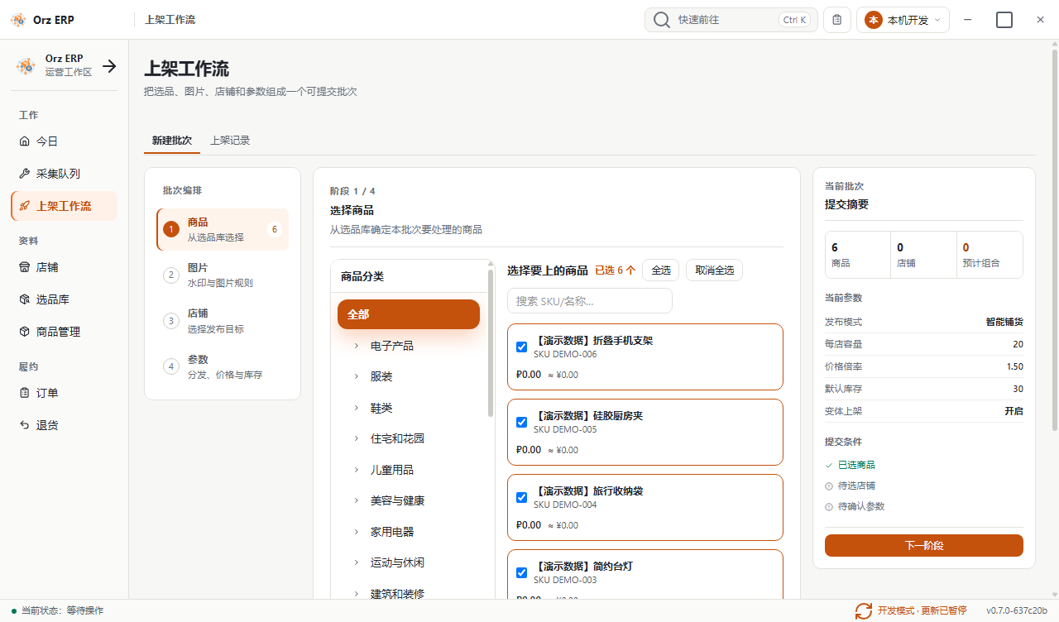This screenshot has width=1059, height=622.
Task: Uncheck the 旅行收纳袋 product checkbox
Action: click(522, 497)
